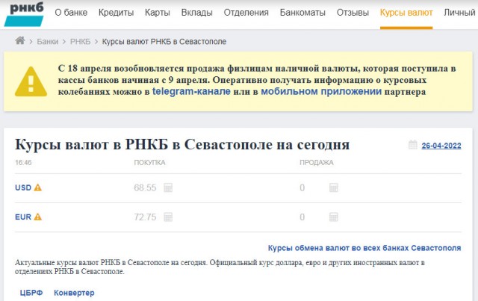Go to home via breadcrumb house icon
478x301 pixels.
pos(20,40)
